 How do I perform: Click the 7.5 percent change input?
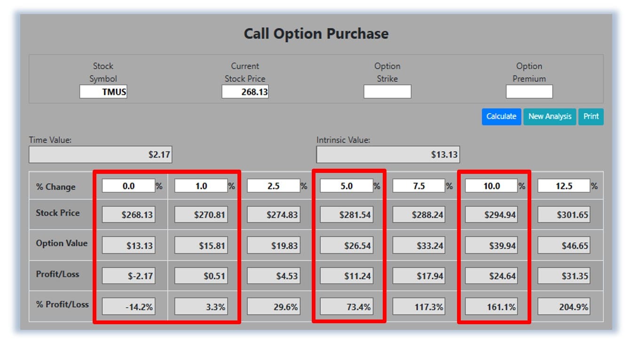click(x=418, y=186)
